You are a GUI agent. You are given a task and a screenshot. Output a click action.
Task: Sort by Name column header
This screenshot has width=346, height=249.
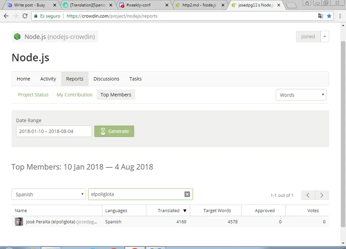[57, 210]
